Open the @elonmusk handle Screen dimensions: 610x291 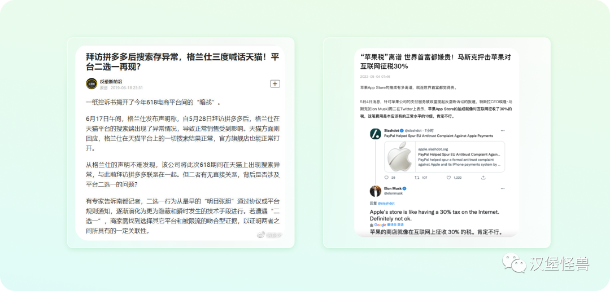[393, 193]
